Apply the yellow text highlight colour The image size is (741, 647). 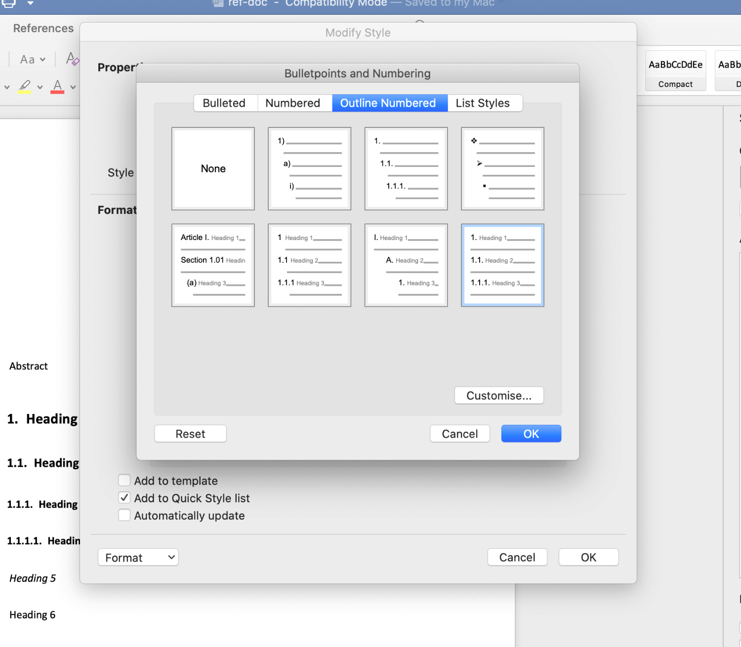point(25,86)
